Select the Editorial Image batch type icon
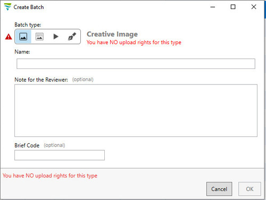 point(39,37)
